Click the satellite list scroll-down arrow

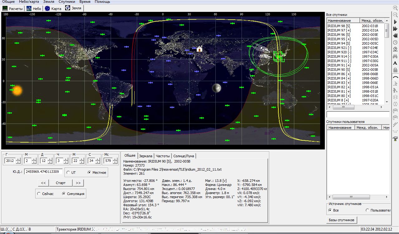click(x=387, y=102)
